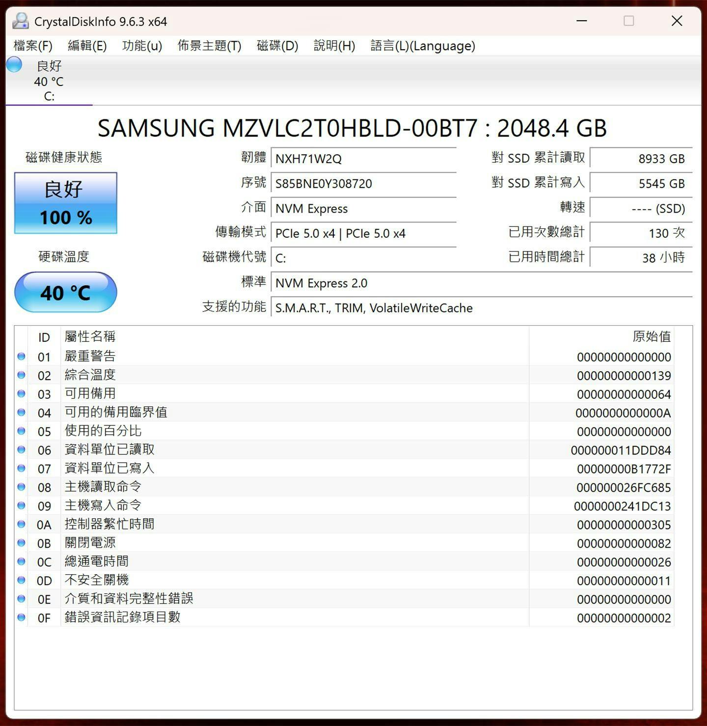Maximize the CrystalDiskInfo window

click(629, 21)
